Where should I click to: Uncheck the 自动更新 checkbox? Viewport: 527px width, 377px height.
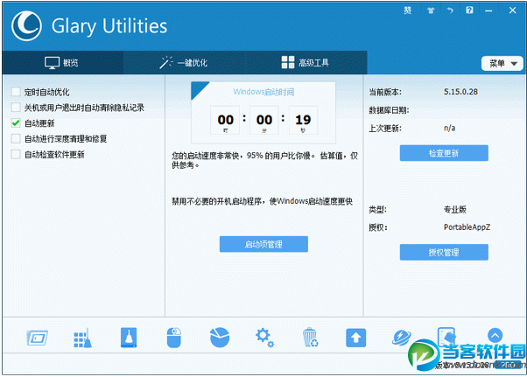pos(16,123)
